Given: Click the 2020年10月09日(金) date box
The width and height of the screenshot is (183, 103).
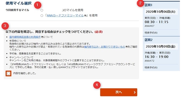Looking at the screenshot, I should point(161,47).
